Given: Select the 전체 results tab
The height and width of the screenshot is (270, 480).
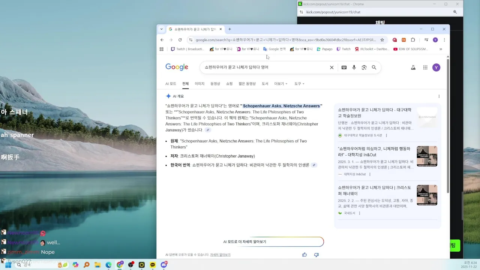Looking at the screenshot, I should point(186,84).
